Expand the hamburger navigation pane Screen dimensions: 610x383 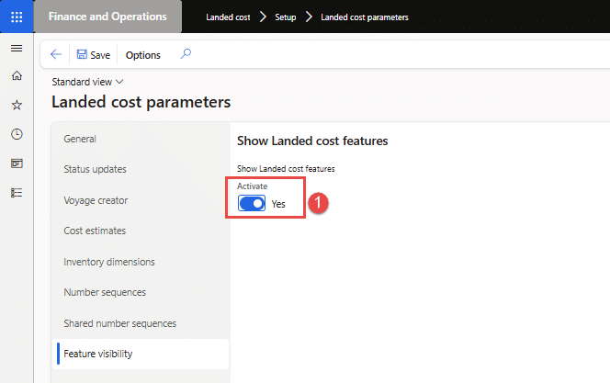point(17,48)
